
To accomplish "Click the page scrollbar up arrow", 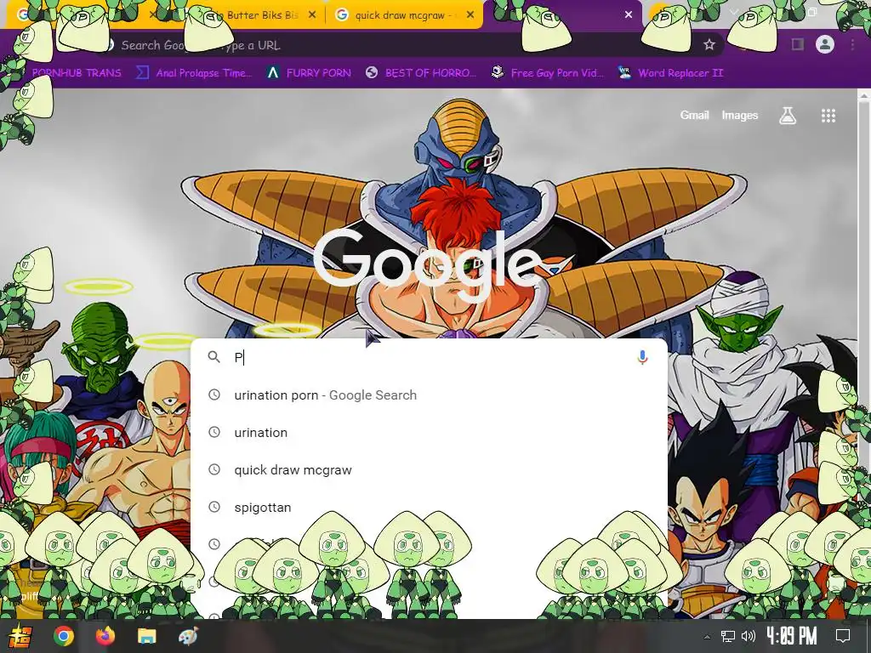I will pos(864,95).
